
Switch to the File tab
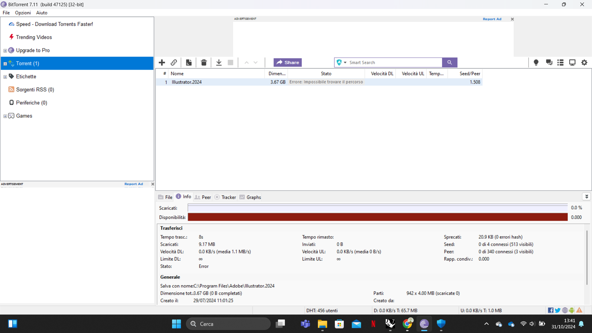click(x=165, y=197)
